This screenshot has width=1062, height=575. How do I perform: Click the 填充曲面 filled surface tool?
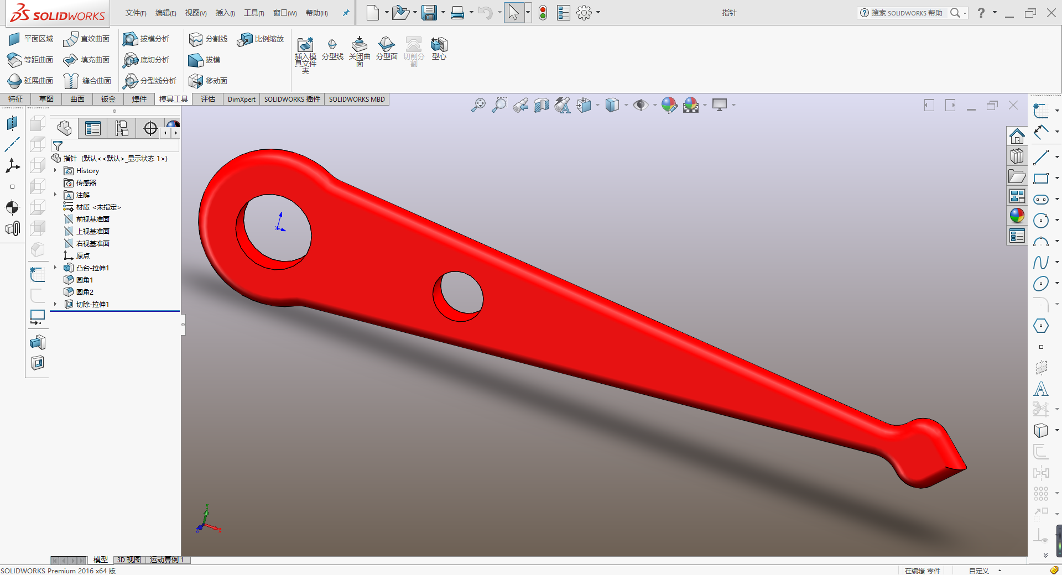click(x=86, y=60)
